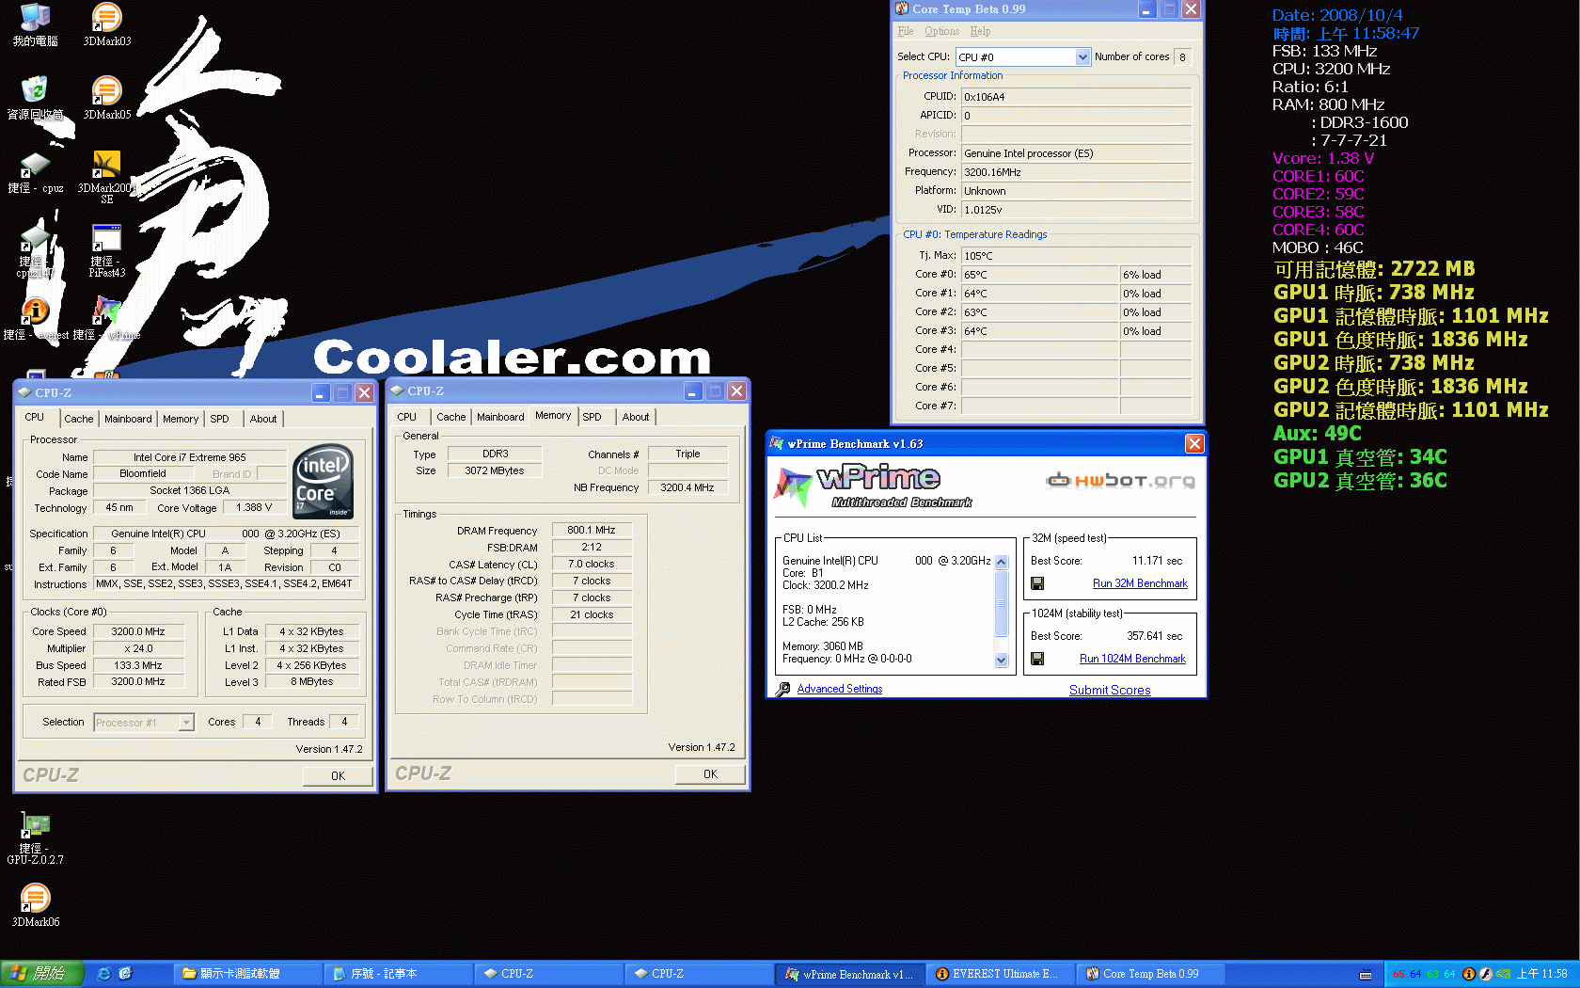The image size is (1580, 988).
Task: Click the Run 32M Benchmark link
Action: (1140, 583)
